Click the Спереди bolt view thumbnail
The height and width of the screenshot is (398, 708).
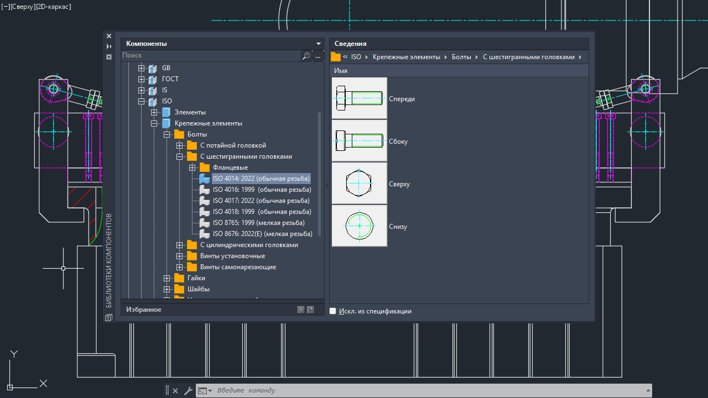[x=360, y=98]
